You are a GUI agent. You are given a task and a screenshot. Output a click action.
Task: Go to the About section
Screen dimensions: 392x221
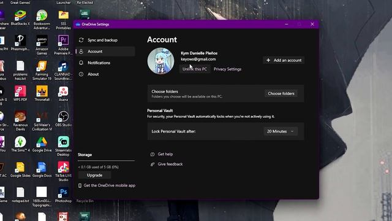93,74
